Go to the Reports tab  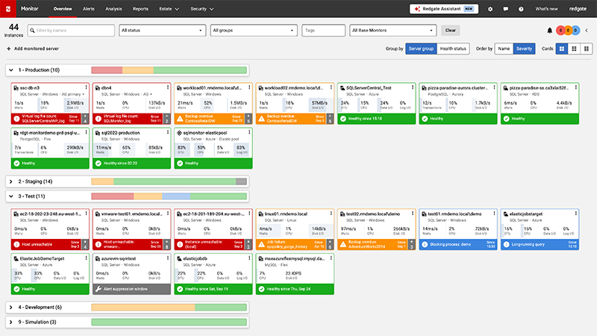[x=140, y=9]
